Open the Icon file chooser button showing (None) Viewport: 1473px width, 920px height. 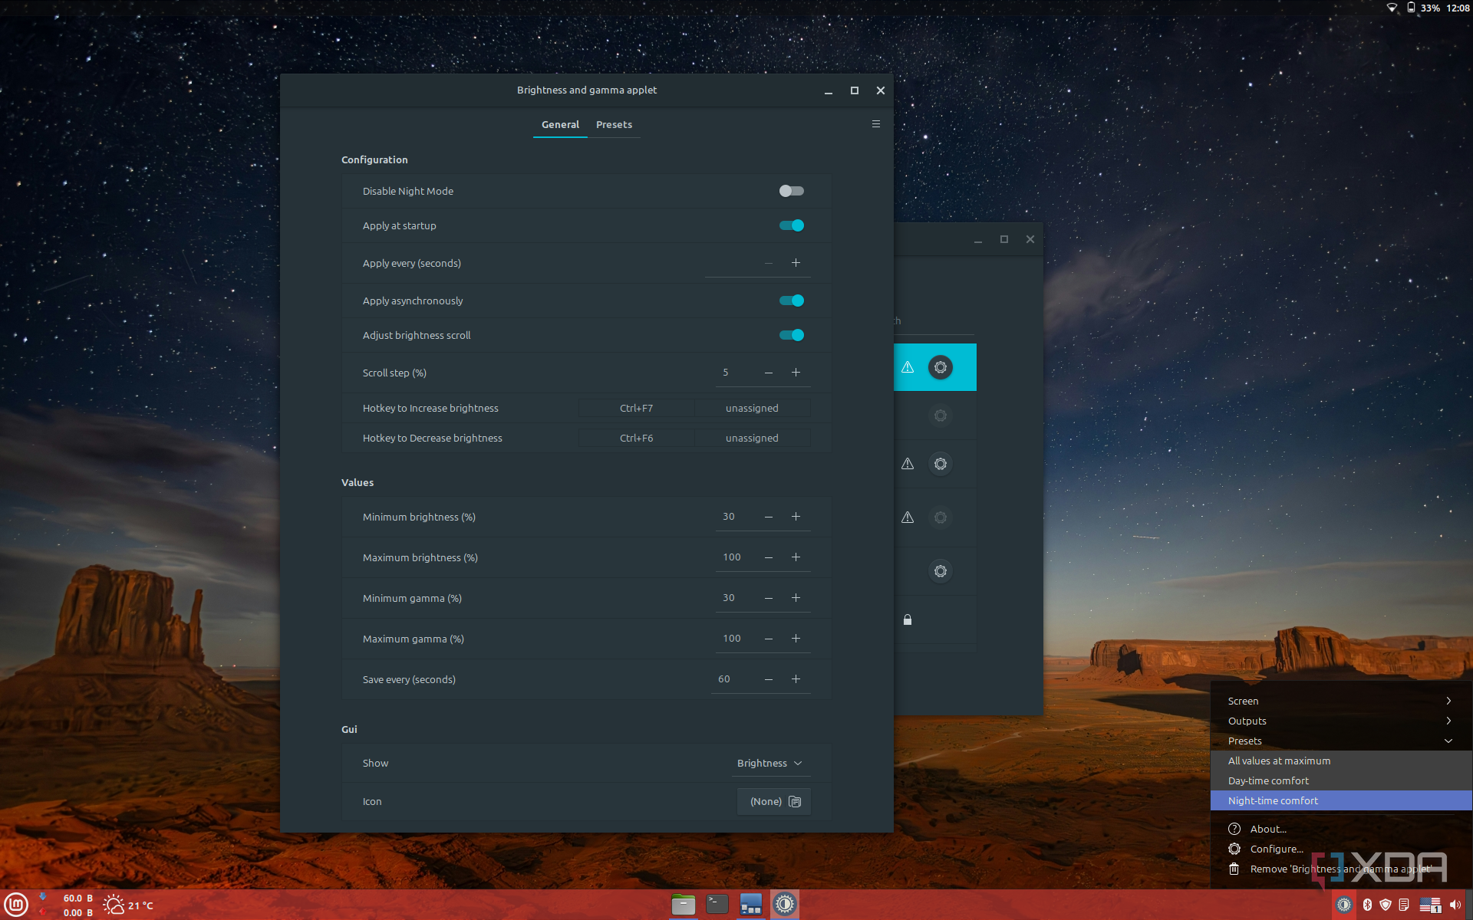(774, 801)
